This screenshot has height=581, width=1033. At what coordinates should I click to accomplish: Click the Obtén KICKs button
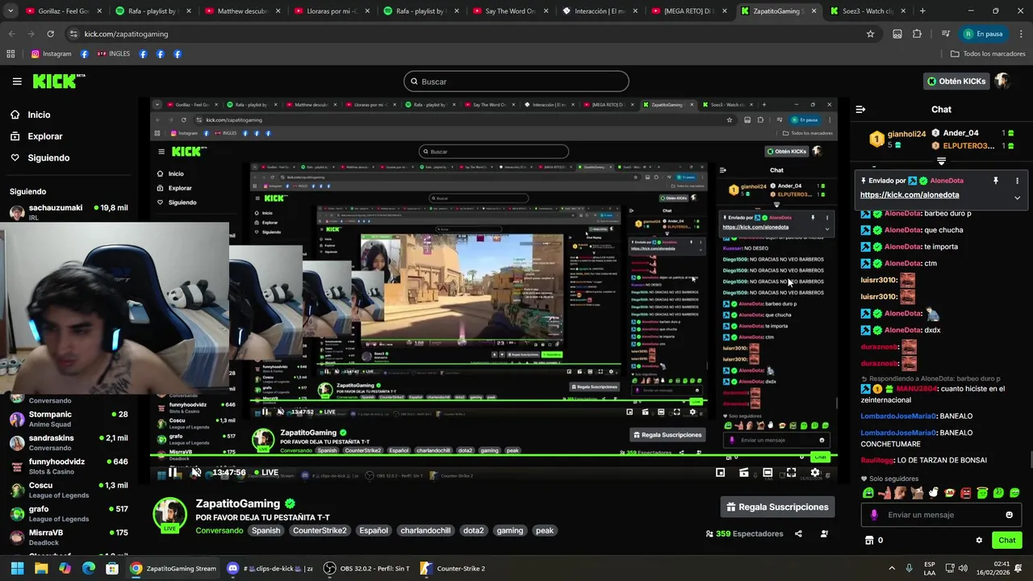coord(956,81)
